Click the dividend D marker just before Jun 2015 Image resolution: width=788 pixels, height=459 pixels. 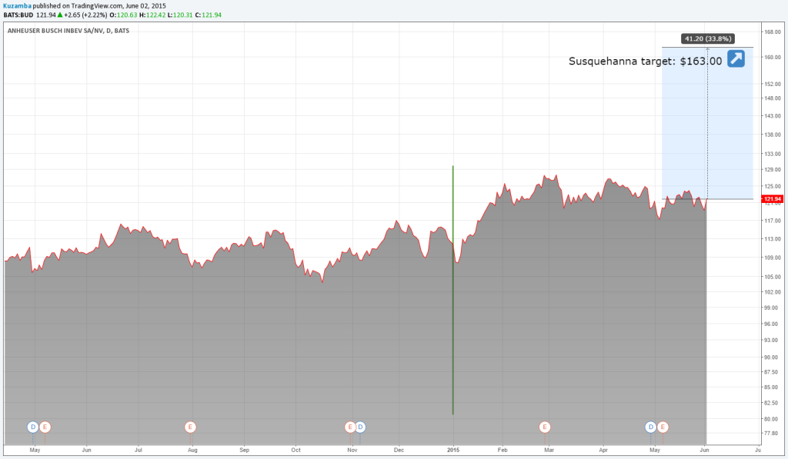(x=650, y=427)
